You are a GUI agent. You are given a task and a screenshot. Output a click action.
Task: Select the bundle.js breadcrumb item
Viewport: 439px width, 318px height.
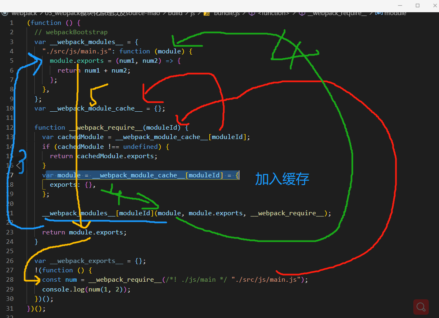coord(226,13)
